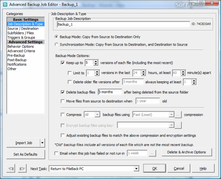Screen dimensions: 221x179
Task: Open the Next Task dropdown
Action: [136, 169]
